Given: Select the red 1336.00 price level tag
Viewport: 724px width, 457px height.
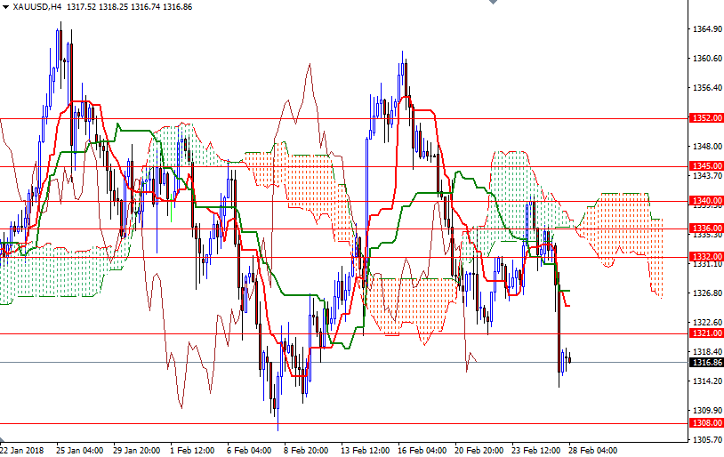Looking at the screenshot, I should (x=705, y=228).
